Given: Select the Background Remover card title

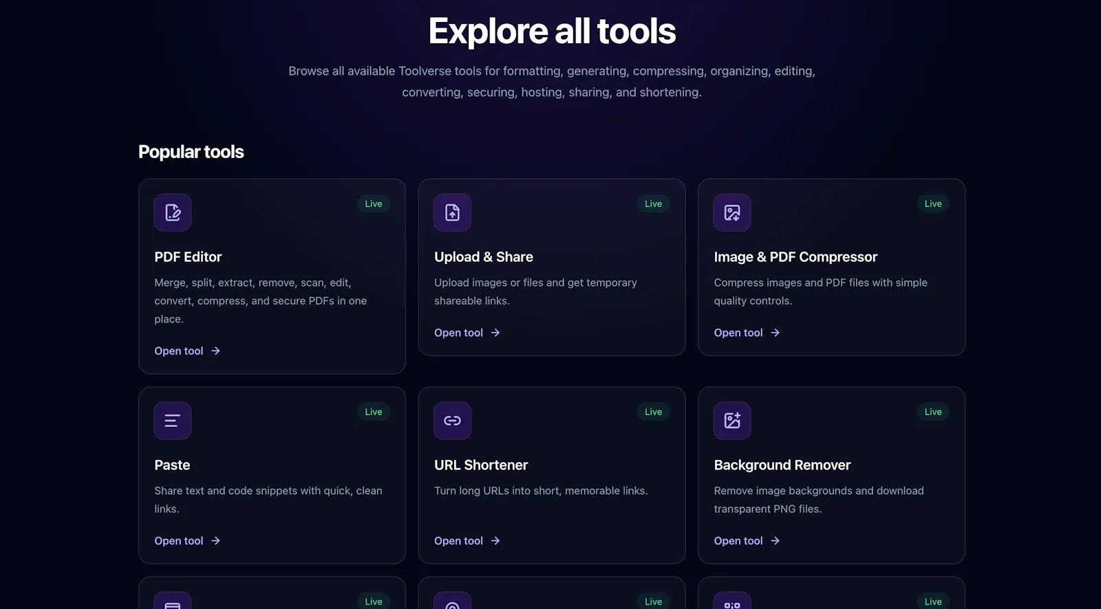Looking at the screenshot, I should tap(782, 465).
